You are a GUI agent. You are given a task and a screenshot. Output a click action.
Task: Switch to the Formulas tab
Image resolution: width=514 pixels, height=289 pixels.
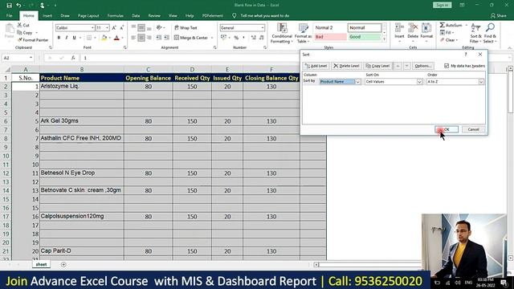pos(116,16)
